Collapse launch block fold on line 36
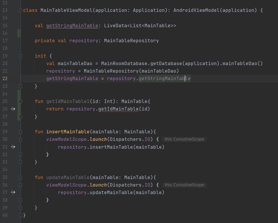278x223 pixels. (x=21, y=185)
